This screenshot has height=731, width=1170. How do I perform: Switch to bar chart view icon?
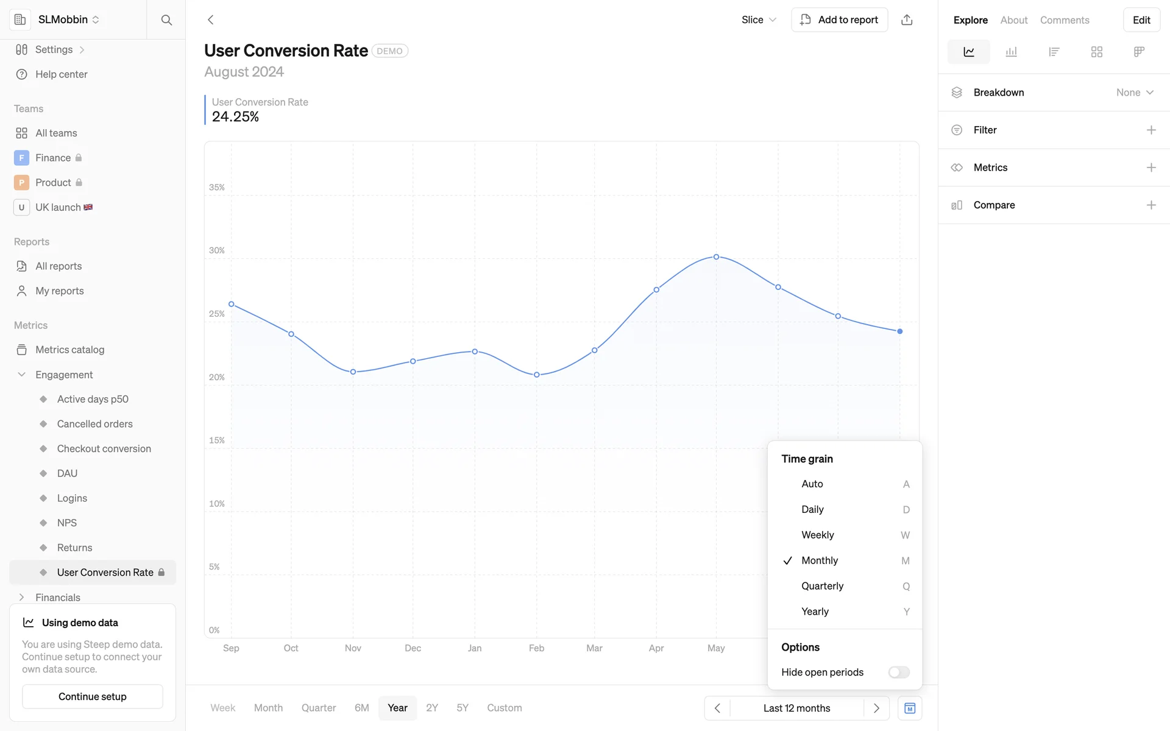(x=1011, y=52)
